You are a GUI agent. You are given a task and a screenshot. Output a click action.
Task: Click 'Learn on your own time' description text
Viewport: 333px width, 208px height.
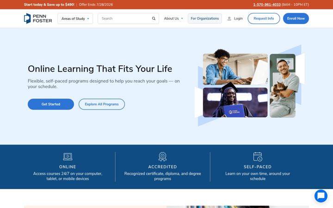[258, 176]
